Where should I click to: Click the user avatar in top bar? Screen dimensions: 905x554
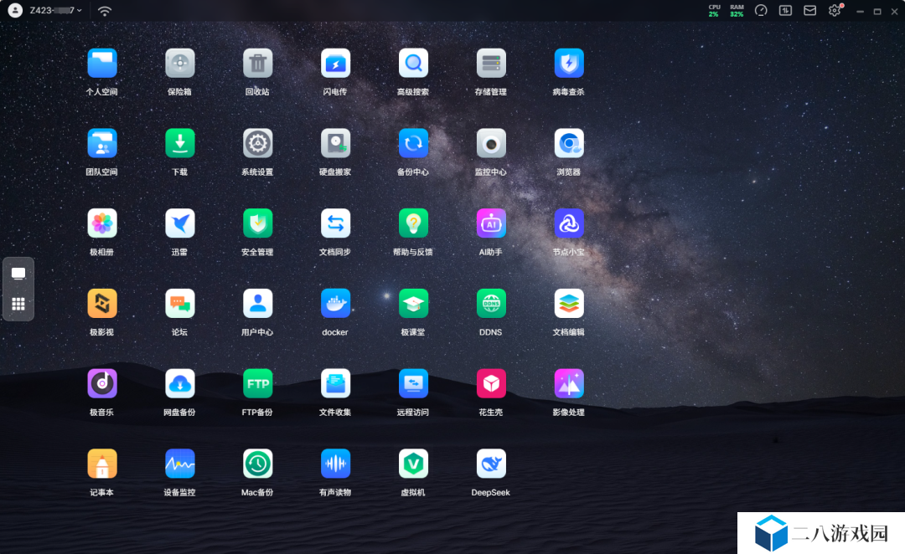16,10
